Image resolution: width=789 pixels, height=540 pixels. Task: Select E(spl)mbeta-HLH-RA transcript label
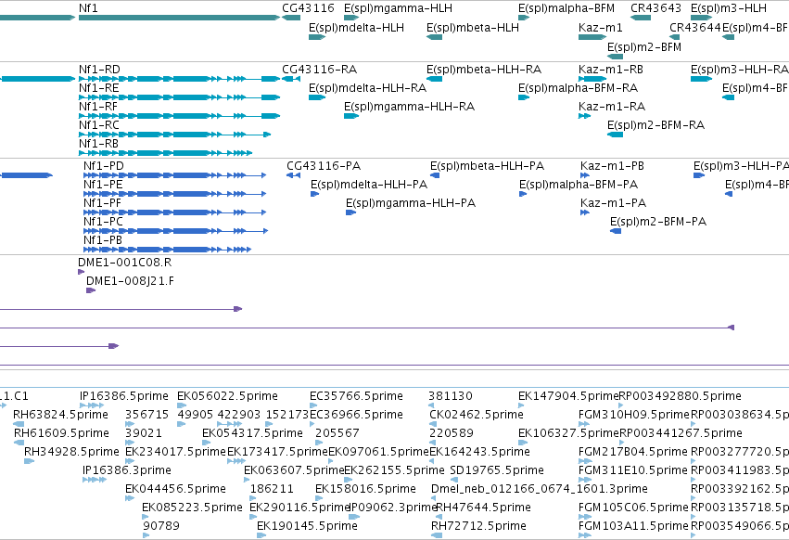click(x=484, y=70)
